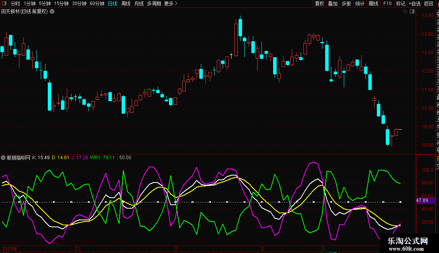The width and height of the screenshot is (439, 253).
Task: Switch to 分时 intraday chart
Action: [16, 4]
